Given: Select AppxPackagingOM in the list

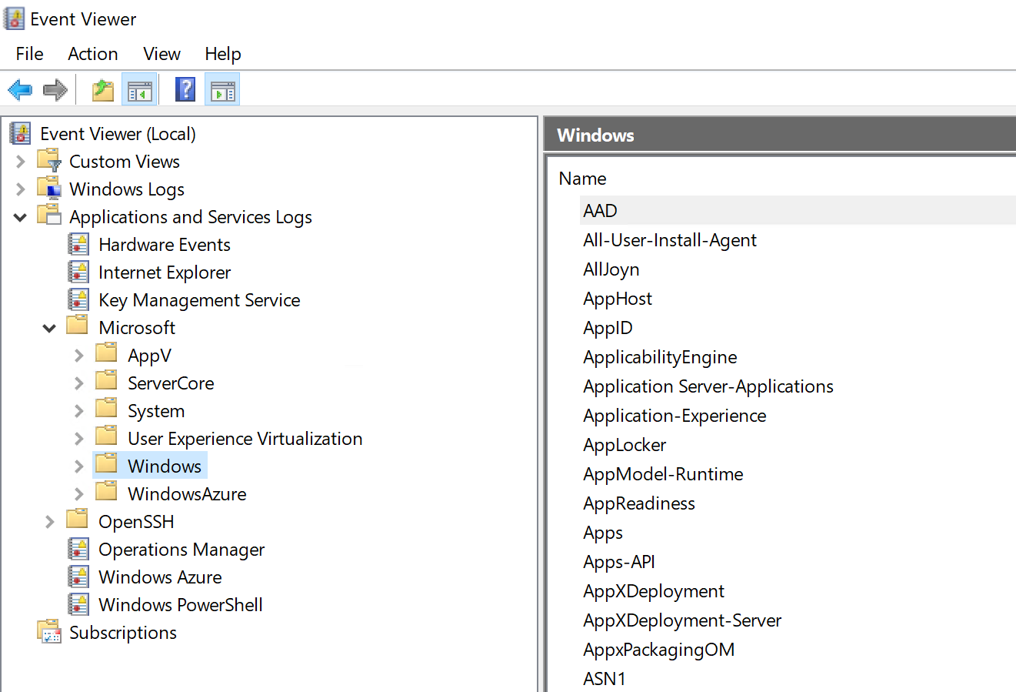Looking at the screenshot, I should click(658, 650).
